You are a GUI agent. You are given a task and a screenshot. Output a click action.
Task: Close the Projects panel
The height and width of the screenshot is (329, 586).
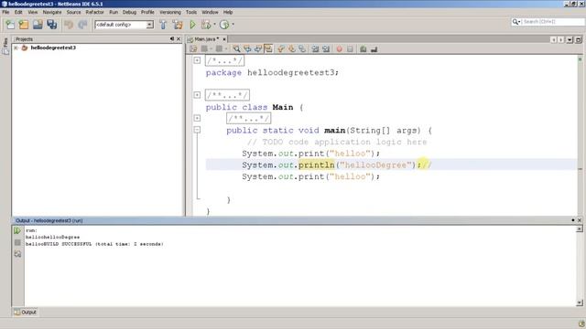point(179,38)
